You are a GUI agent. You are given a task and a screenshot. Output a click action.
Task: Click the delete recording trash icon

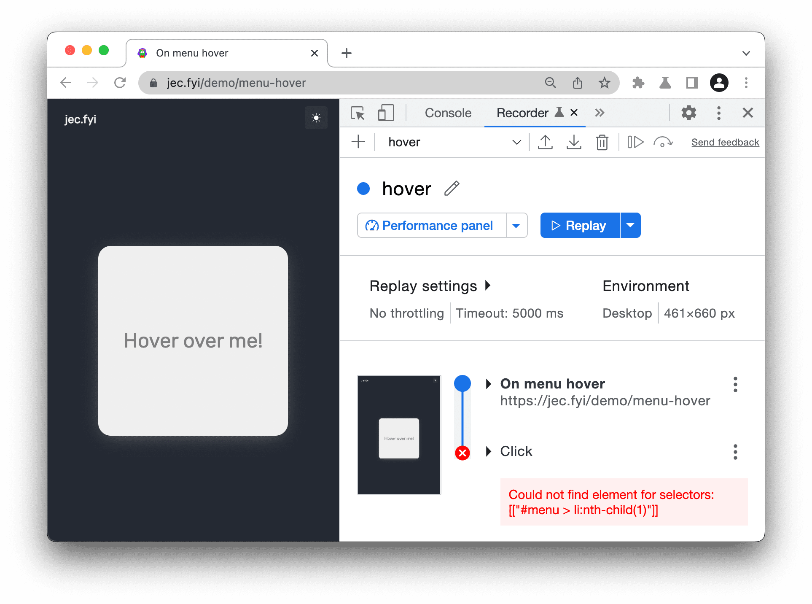pyautogui.click(x=602, y=141)
